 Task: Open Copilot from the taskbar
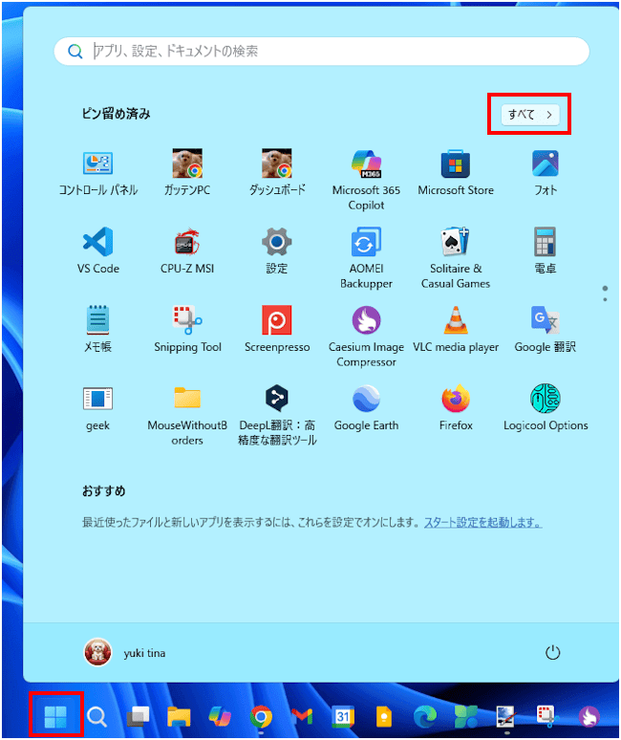coord(220,717)
